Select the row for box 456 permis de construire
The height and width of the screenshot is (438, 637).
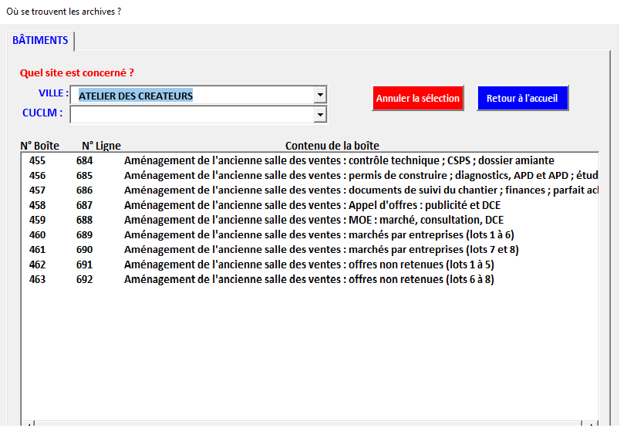(x=308, y=175)
